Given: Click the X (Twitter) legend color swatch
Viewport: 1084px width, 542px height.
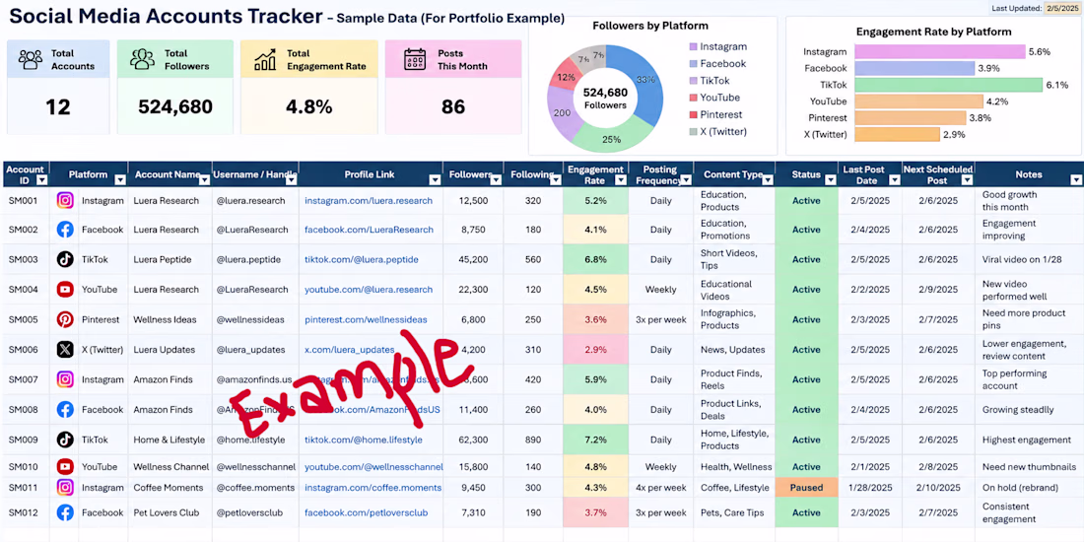Looking at the screenshot, I should point(693,131).
